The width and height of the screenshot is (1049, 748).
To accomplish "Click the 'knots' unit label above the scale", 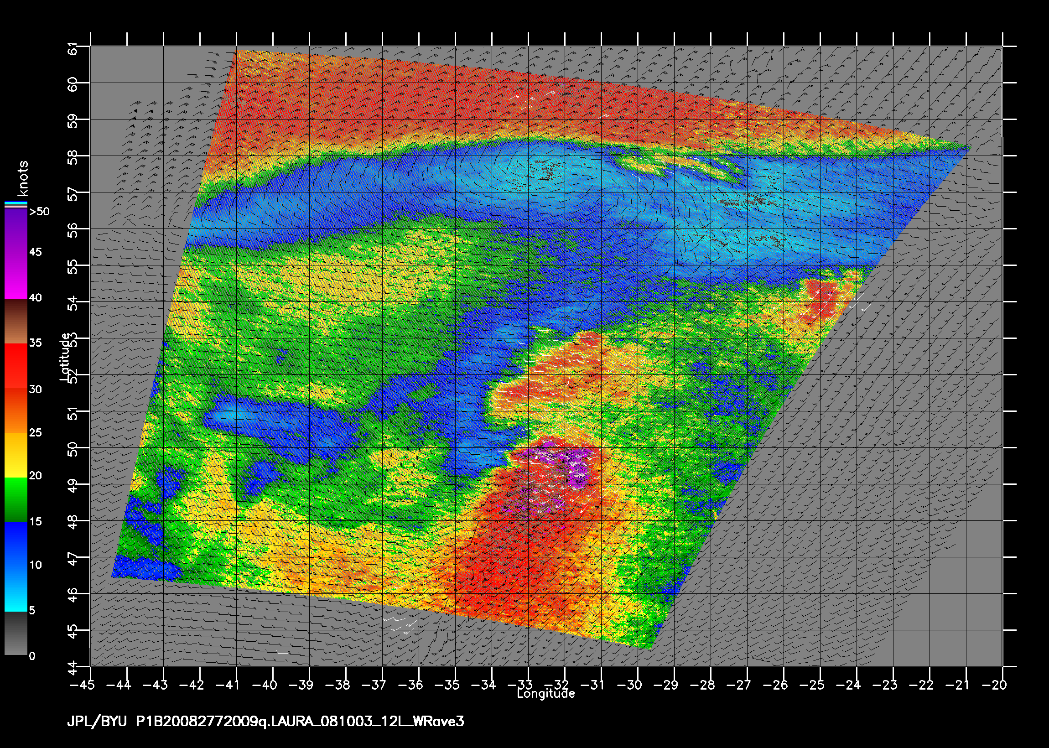I will tap(23, 178).
